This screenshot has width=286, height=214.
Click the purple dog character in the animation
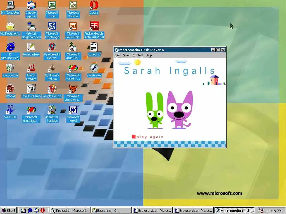coord(180,110)
